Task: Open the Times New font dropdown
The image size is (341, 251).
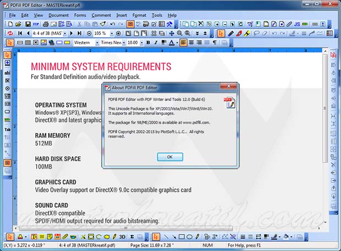Action: (x=124, y=43)
